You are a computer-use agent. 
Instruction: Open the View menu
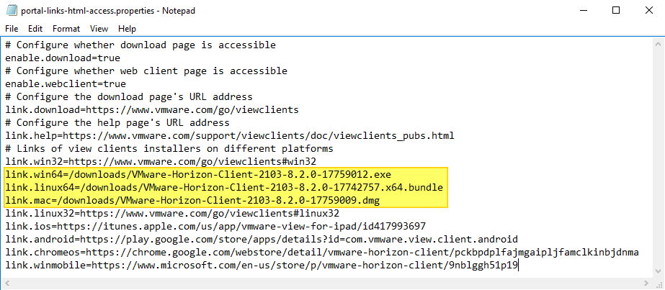[99, 29]
